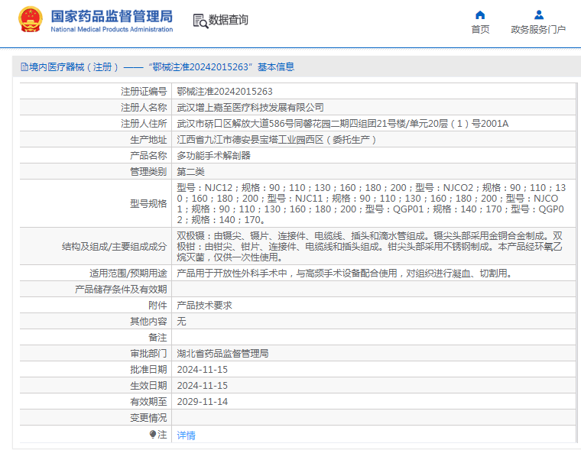Click the 注 label in last row
Image resolution: width=581 pixels, height=450 pixels.
(x=162, y=435)
